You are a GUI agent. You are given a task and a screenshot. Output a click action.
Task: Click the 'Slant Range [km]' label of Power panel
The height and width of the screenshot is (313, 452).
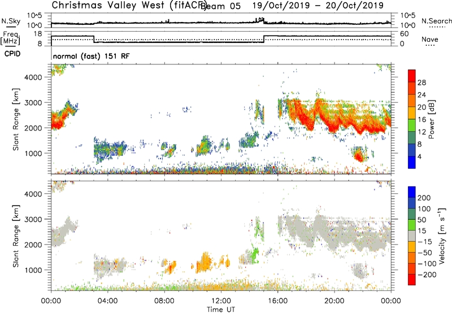click(16, 119)
